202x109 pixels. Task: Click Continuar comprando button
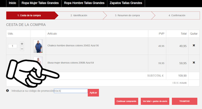coord(126,101)
